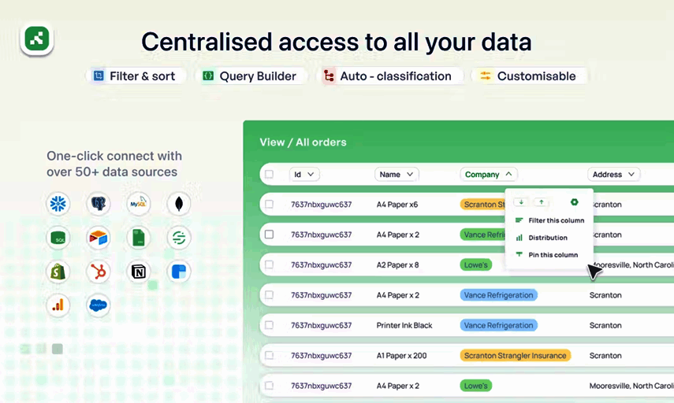Click the Query Builder feature pill
Screen dimensions: 674x403
tap(249, 76)
